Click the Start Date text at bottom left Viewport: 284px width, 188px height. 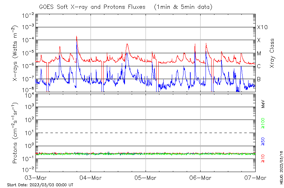pos(40,185)
